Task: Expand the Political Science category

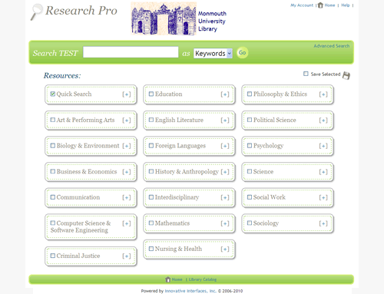Action: 323,121
